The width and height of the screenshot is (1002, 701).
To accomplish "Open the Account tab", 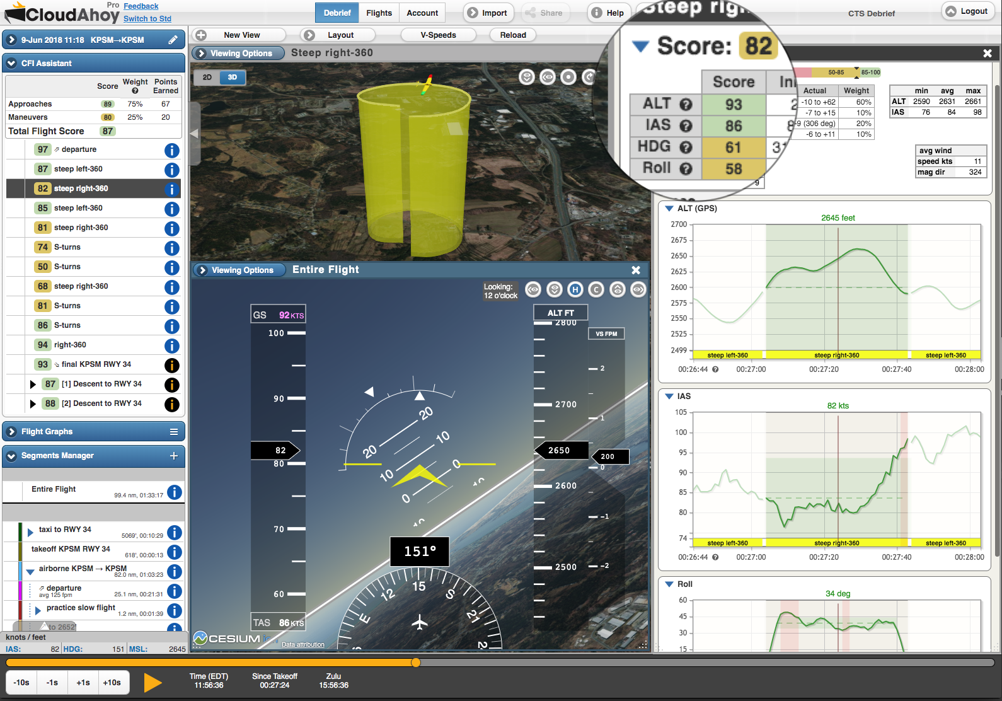I will pos(422,13).
